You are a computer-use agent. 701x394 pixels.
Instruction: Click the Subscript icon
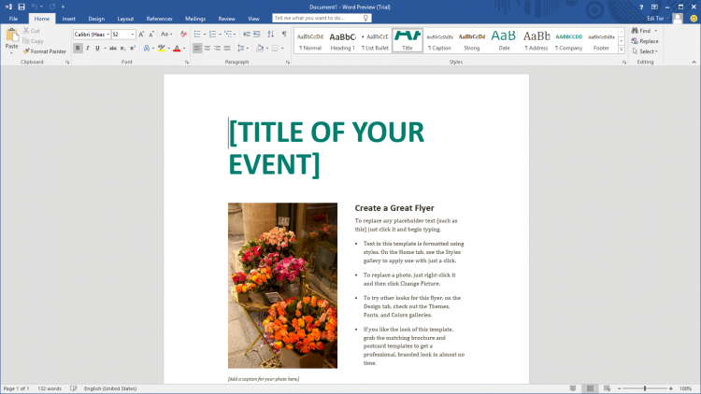pyautogui.click(x=123, y=49)
